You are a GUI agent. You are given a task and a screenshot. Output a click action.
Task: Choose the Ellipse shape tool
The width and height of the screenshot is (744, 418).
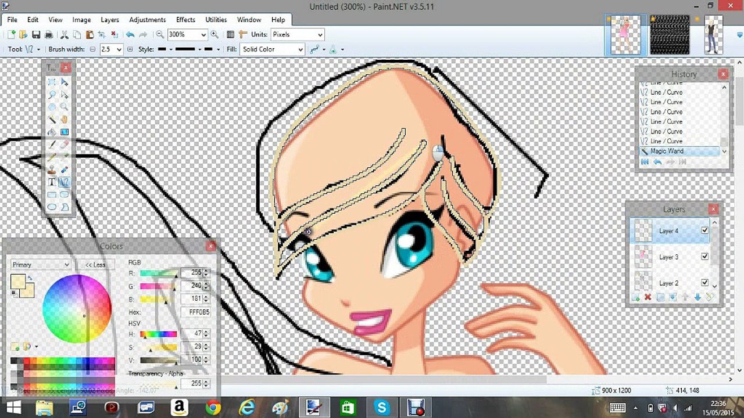(52, 207)
